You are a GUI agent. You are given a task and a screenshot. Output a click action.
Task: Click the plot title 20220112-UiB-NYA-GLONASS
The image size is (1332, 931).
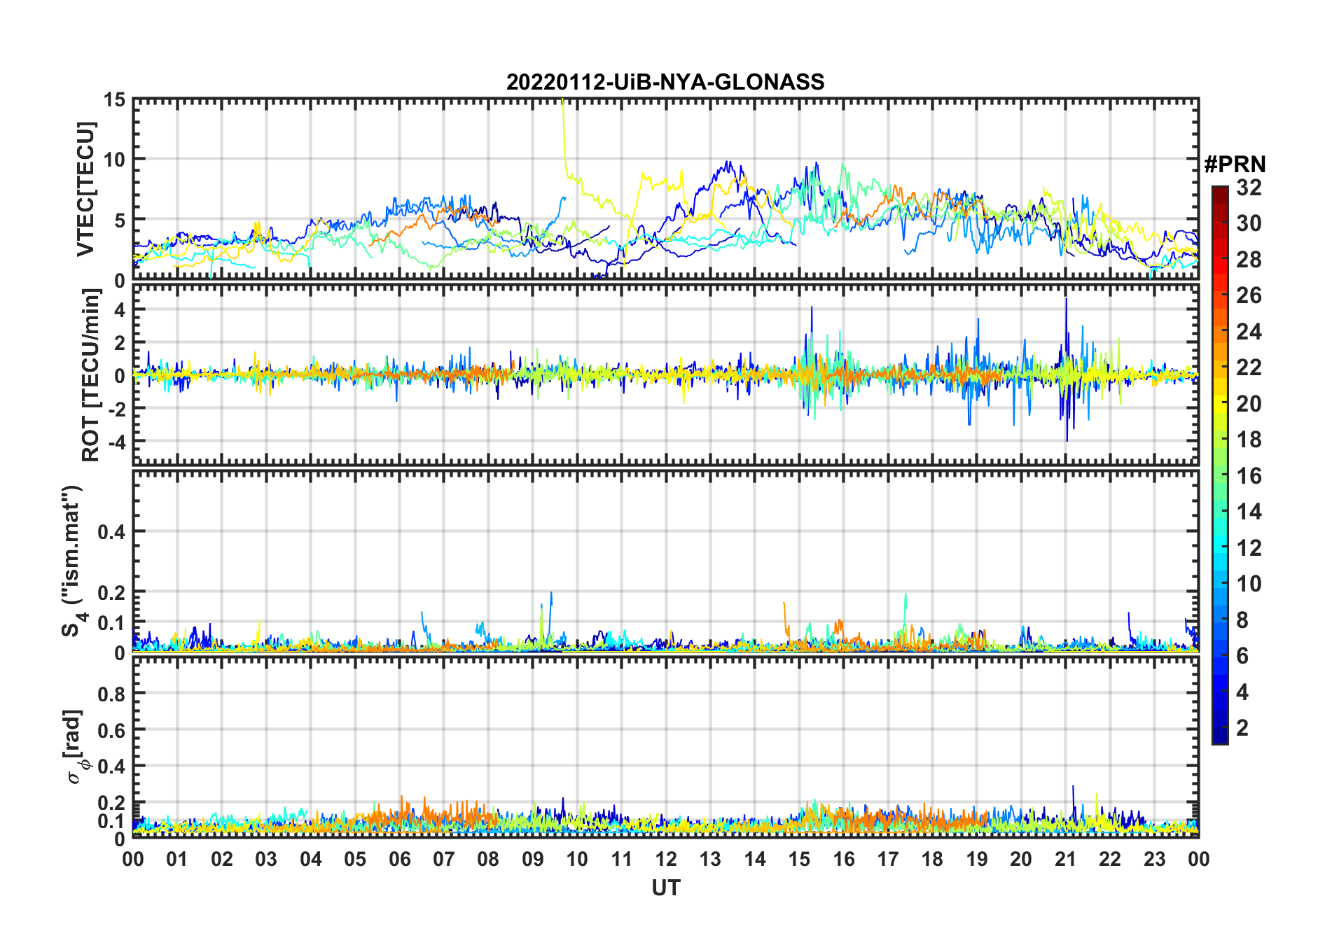tap(665, 83)
